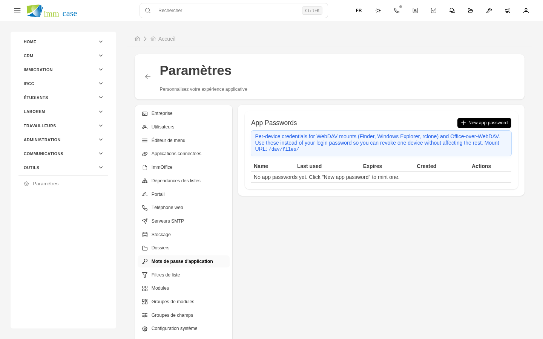Open the Dossiers settings item
This screenshot has width=543, height=339.
pyautogui.click(x=184, y=248)
